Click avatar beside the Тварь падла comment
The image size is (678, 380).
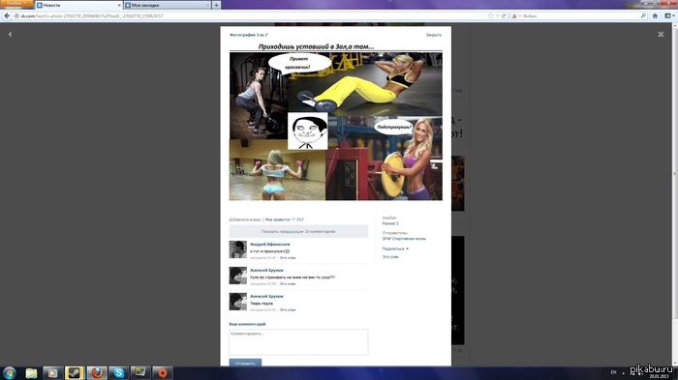(x=238, y=302)
